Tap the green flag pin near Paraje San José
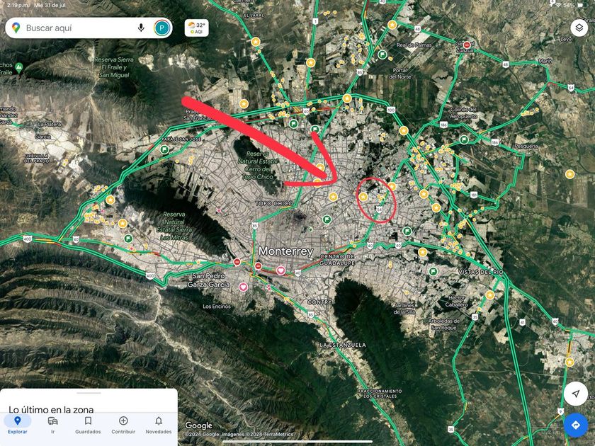 point(164,149)
